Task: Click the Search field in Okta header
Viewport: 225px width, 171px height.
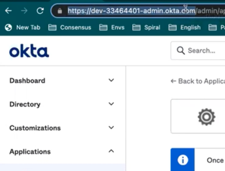Action: [198, 51]
